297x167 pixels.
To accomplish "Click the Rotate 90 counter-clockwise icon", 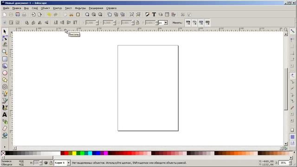I will pos(27,23).
